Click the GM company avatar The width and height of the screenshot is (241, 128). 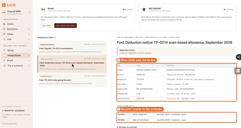[4, 13]
